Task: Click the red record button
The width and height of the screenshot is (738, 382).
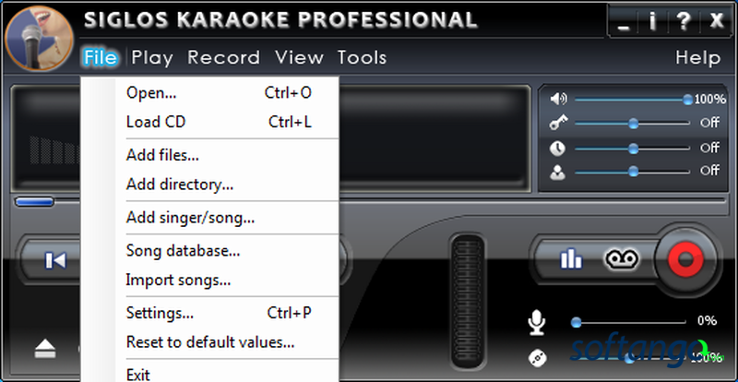Action: pyautogui.click(x=685, y=259)
